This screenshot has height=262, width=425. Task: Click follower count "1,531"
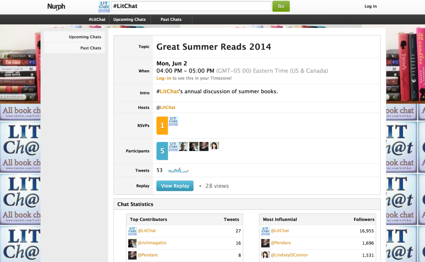pyautogui.click(x=368, y=255)
